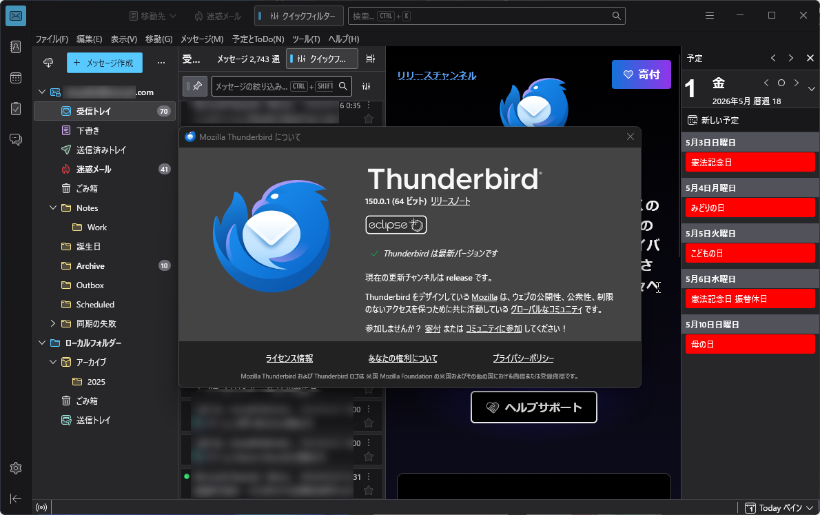Click the ヘルプサポート button
This screenshot has width=820, height=515.
click(x=534, y=407)
